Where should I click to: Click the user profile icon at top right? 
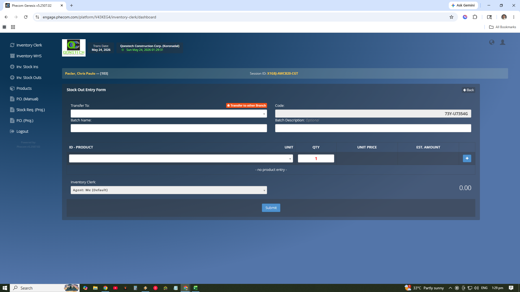click(503, 42)
